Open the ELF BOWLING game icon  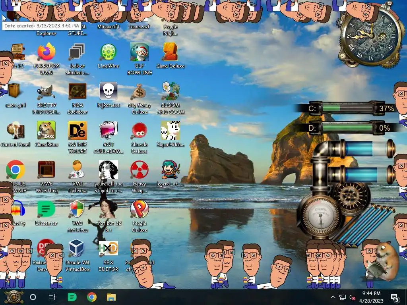click(x=140, y=52)
